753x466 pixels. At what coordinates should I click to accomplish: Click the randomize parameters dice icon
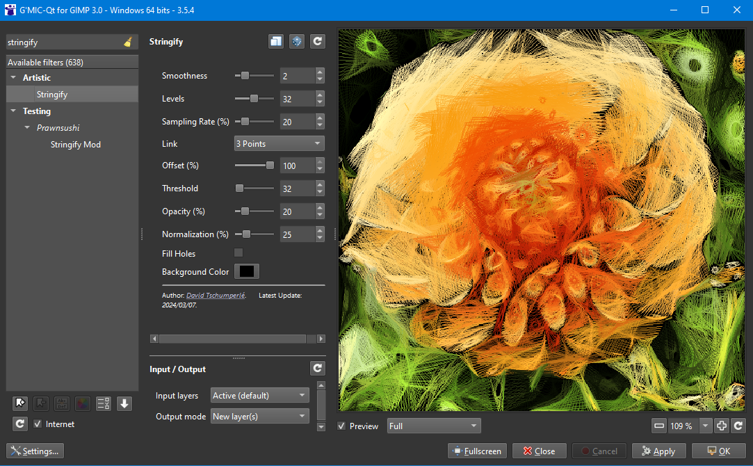[297, 41]
